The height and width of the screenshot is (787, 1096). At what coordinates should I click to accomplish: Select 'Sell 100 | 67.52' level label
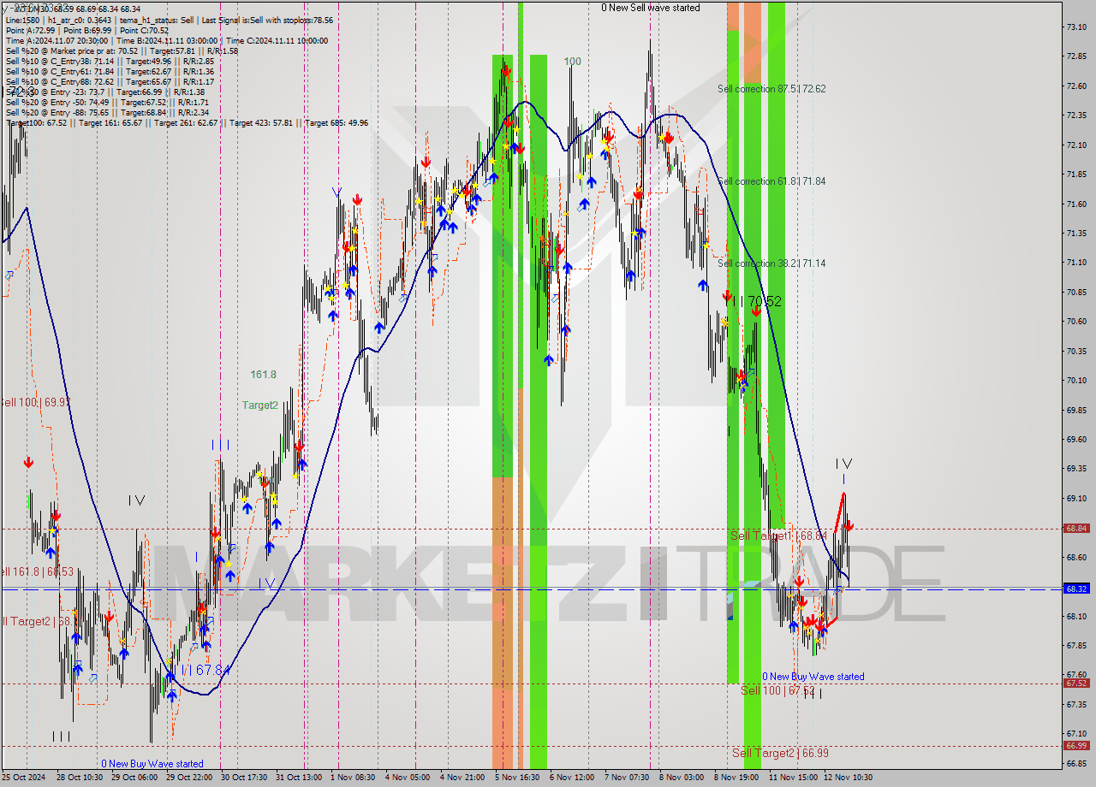pyautogui.click(x=777, y=690)
